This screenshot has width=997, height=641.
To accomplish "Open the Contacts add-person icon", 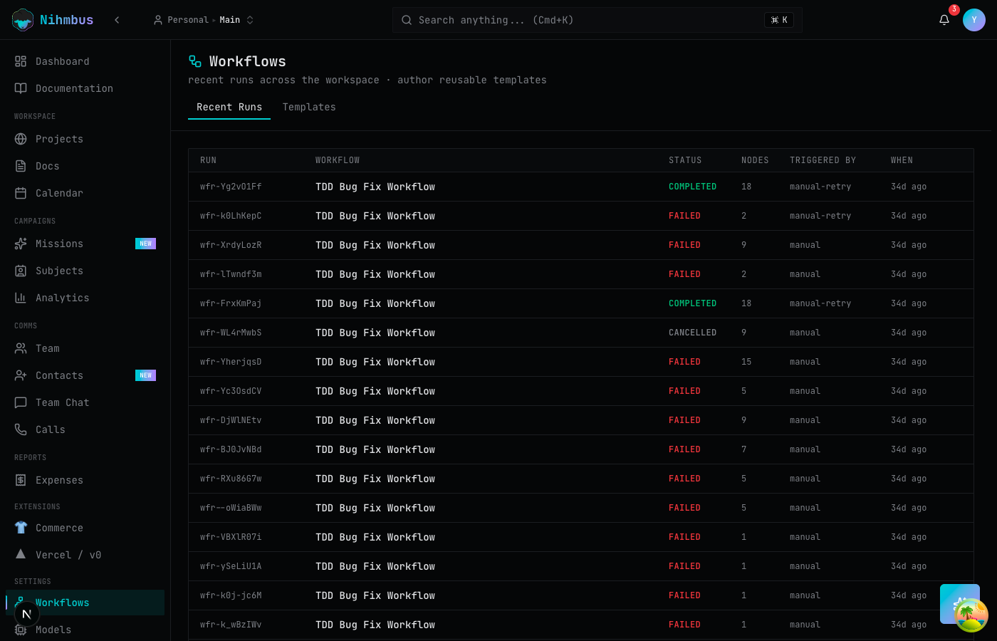I will pyautogui.click(x=21, y=375).
